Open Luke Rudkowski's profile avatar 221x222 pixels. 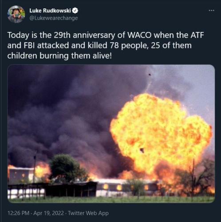16,14
